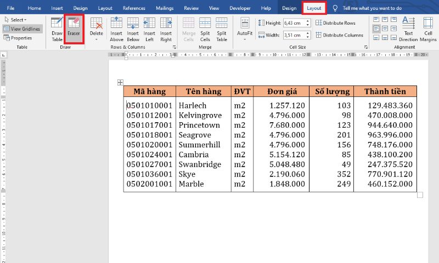Click Insert Below rows button
Screen dimensions: 439x263
click(133, 30)
